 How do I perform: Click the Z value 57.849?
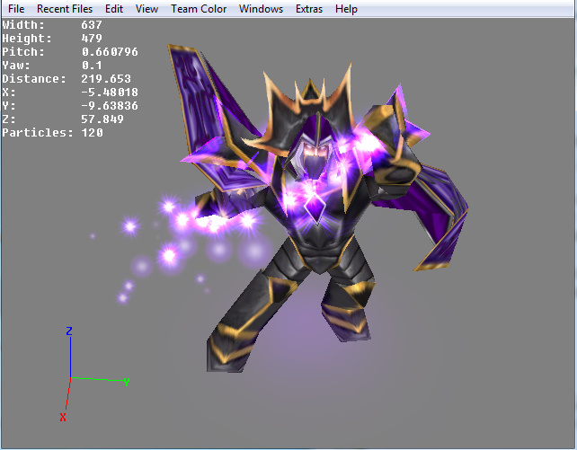click(x=102, y=119)
